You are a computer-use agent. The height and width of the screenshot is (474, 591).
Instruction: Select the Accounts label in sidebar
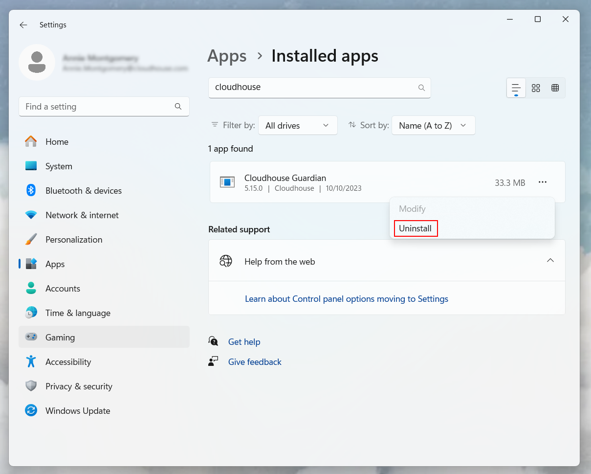pyautogui.click(x=63, y=289)
